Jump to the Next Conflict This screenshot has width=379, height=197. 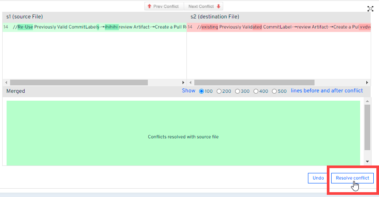(x=205, y=6)
